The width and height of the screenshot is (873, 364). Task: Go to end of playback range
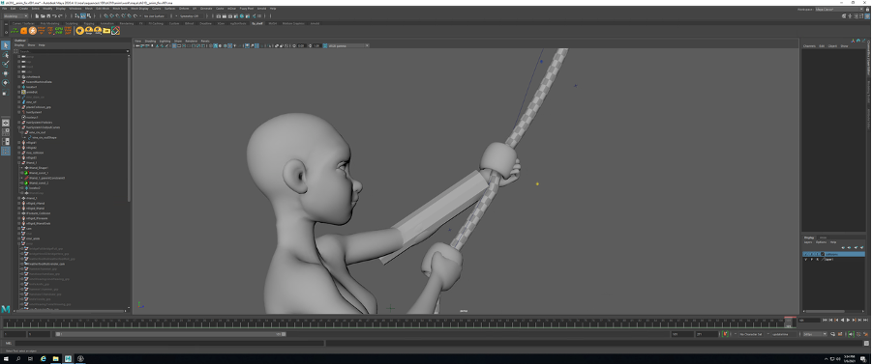click(865, 321)
